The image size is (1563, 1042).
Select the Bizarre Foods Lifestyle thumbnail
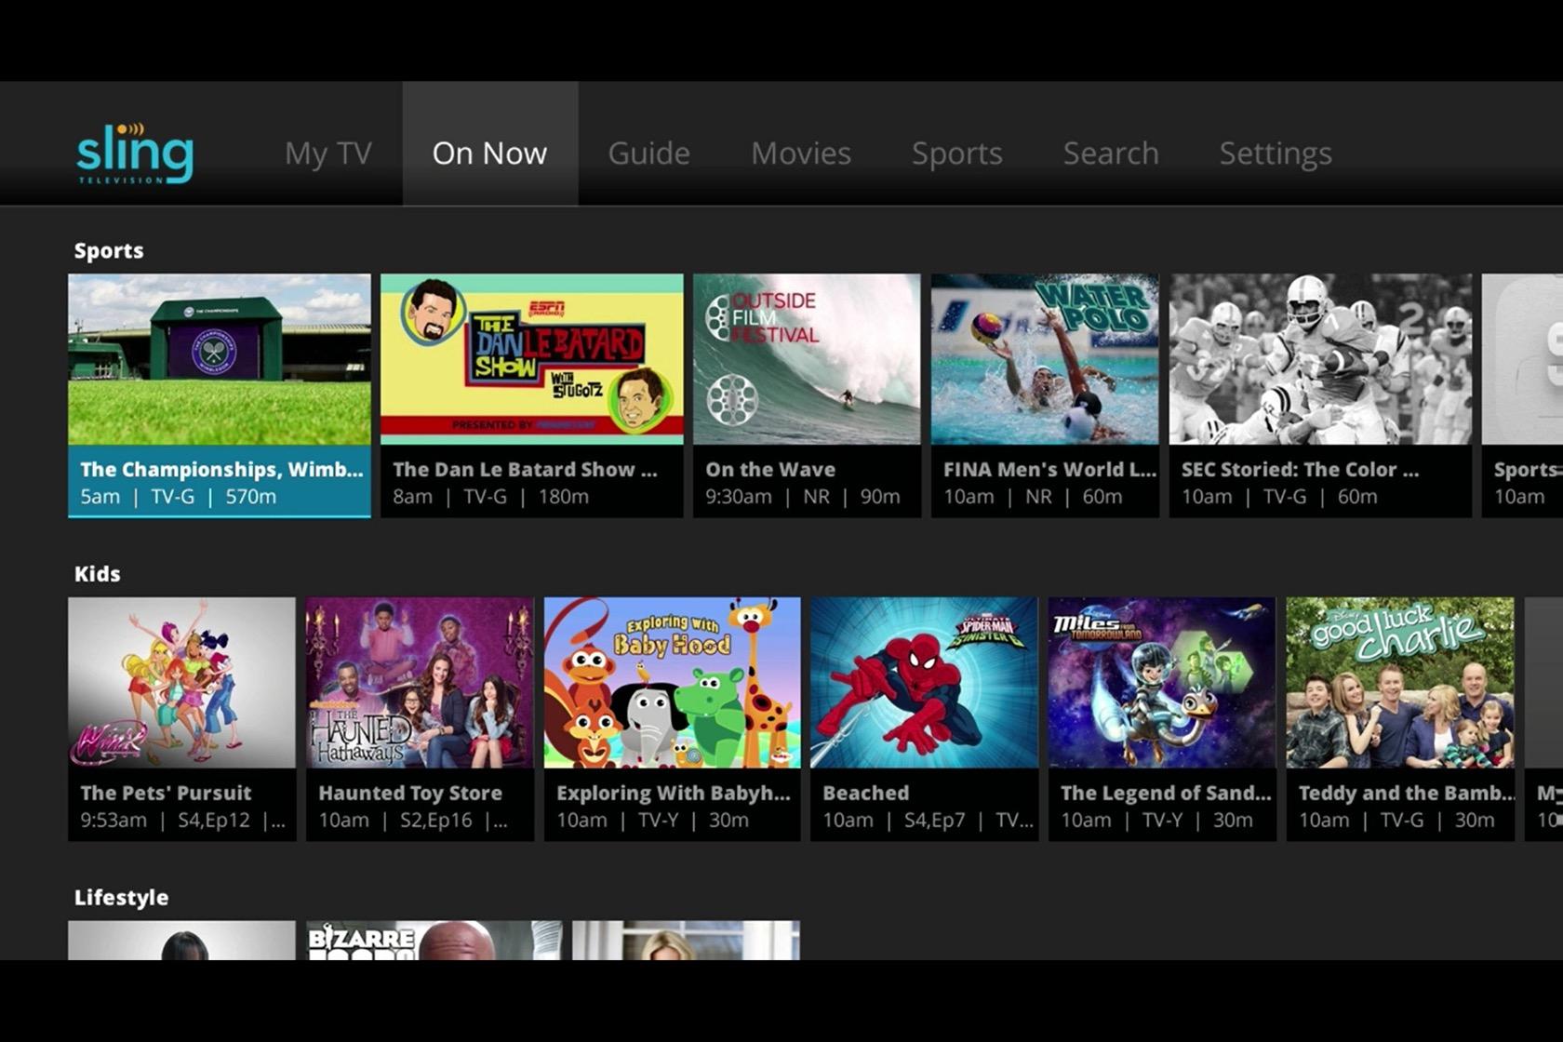pos(434,940)
